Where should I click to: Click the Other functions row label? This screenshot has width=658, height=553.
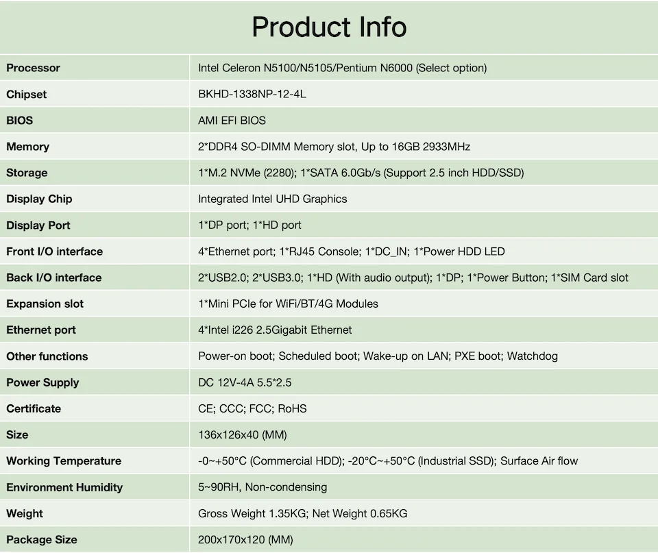(47, 356)
